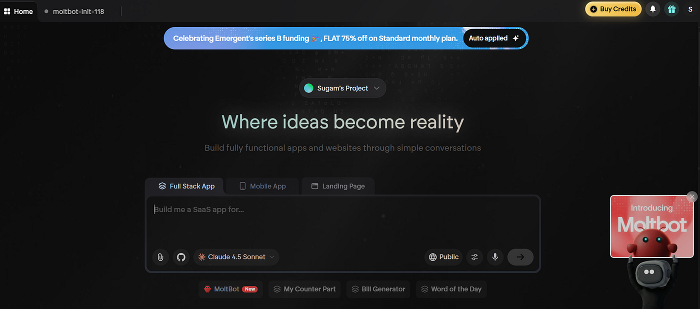Click the gift box icon
The height and width of the screenshot is (309, 700).
click(671, 9)
